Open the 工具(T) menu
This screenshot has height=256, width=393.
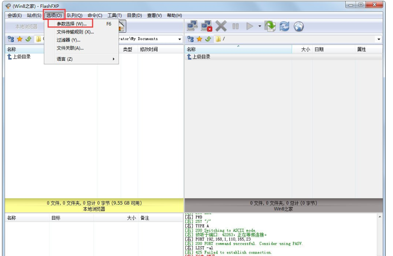pyautogui.click(x=114, y=15)
